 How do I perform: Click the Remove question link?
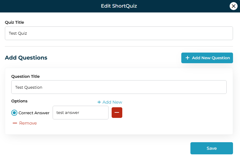(x=28, y=123)
